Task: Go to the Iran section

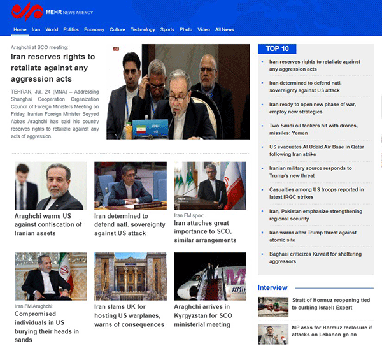Action: pos(36,30)
